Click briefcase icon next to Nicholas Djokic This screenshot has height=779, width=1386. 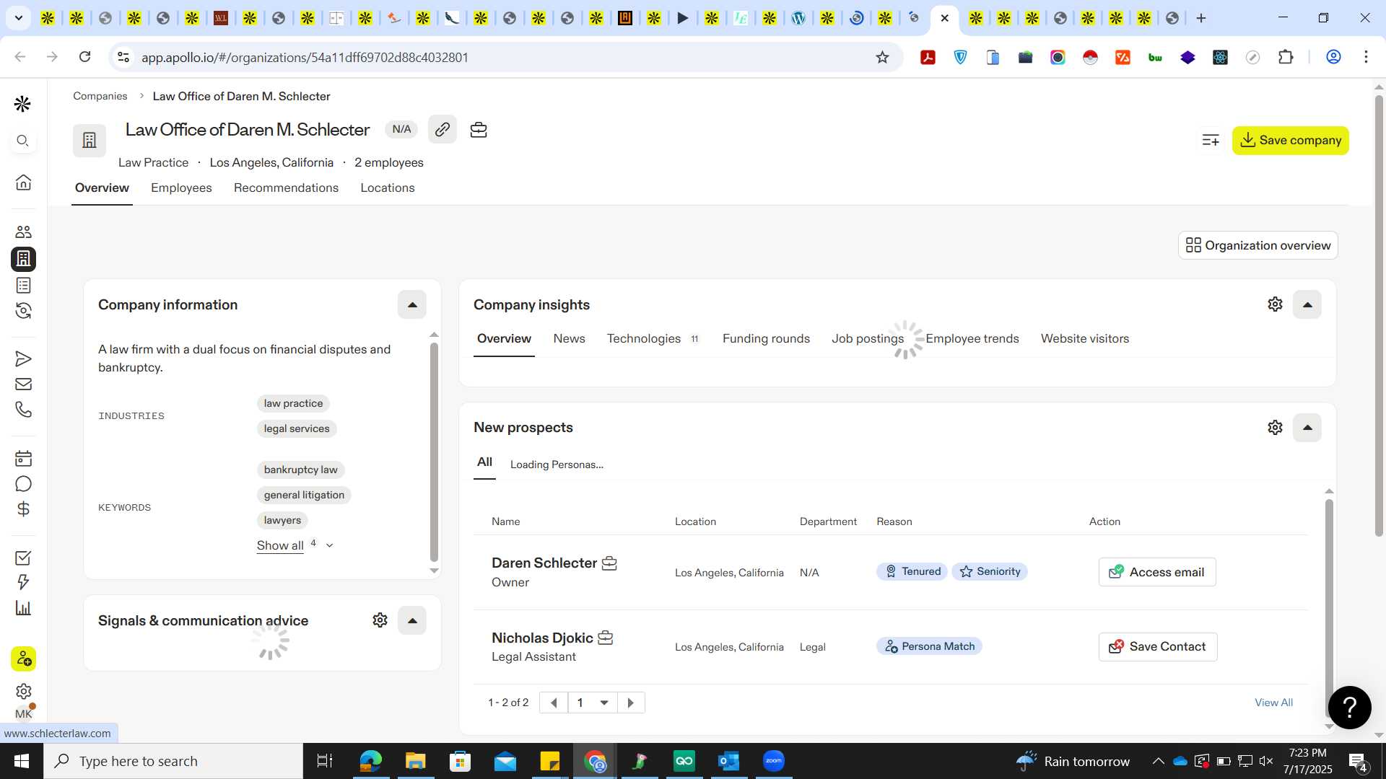(x=606, y=638)
